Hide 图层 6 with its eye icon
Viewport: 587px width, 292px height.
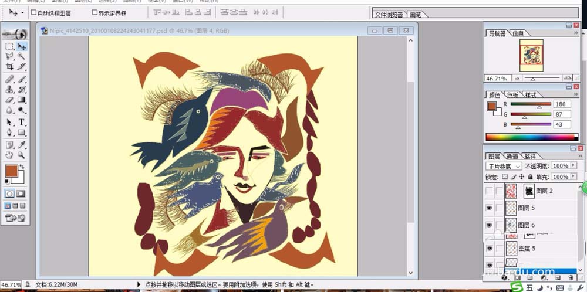489,225
